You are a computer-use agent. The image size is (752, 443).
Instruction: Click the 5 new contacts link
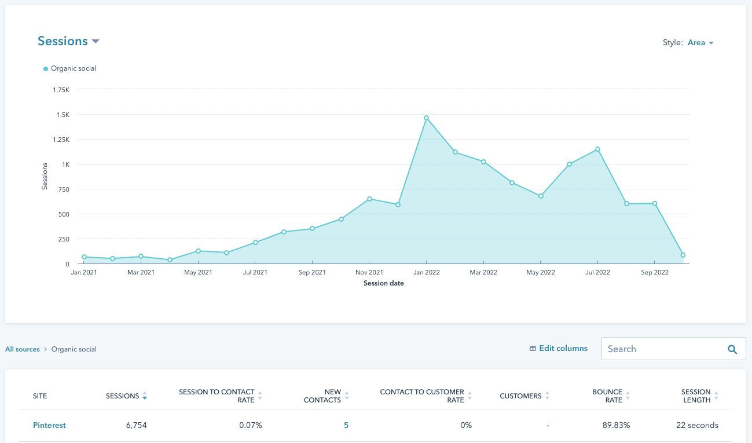coord(346,425)
